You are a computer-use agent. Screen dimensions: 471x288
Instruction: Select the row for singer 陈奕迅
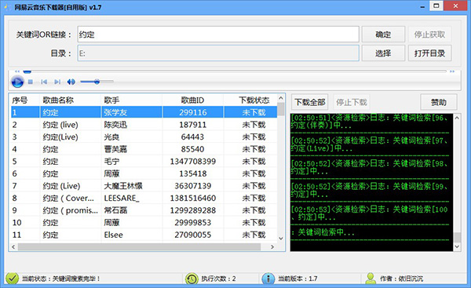(x=144, y=125)
